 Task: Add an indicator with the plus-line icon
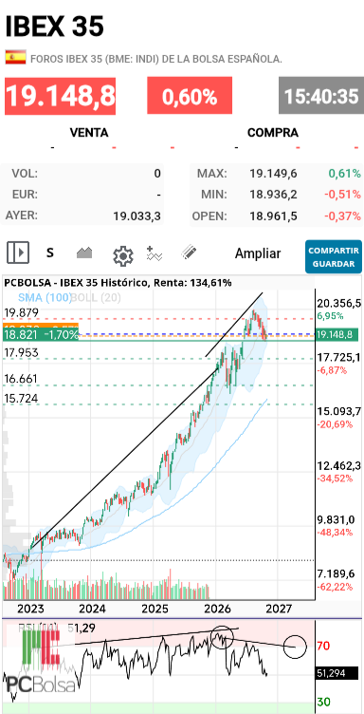[155, 254]
